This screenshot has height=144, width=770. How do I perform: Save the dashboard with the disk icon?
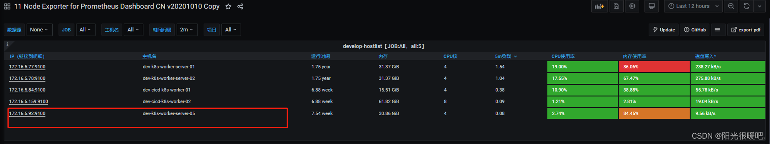(616, 6)
